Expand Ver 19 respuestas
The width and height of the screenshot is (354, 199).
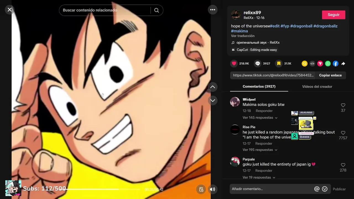259,177
